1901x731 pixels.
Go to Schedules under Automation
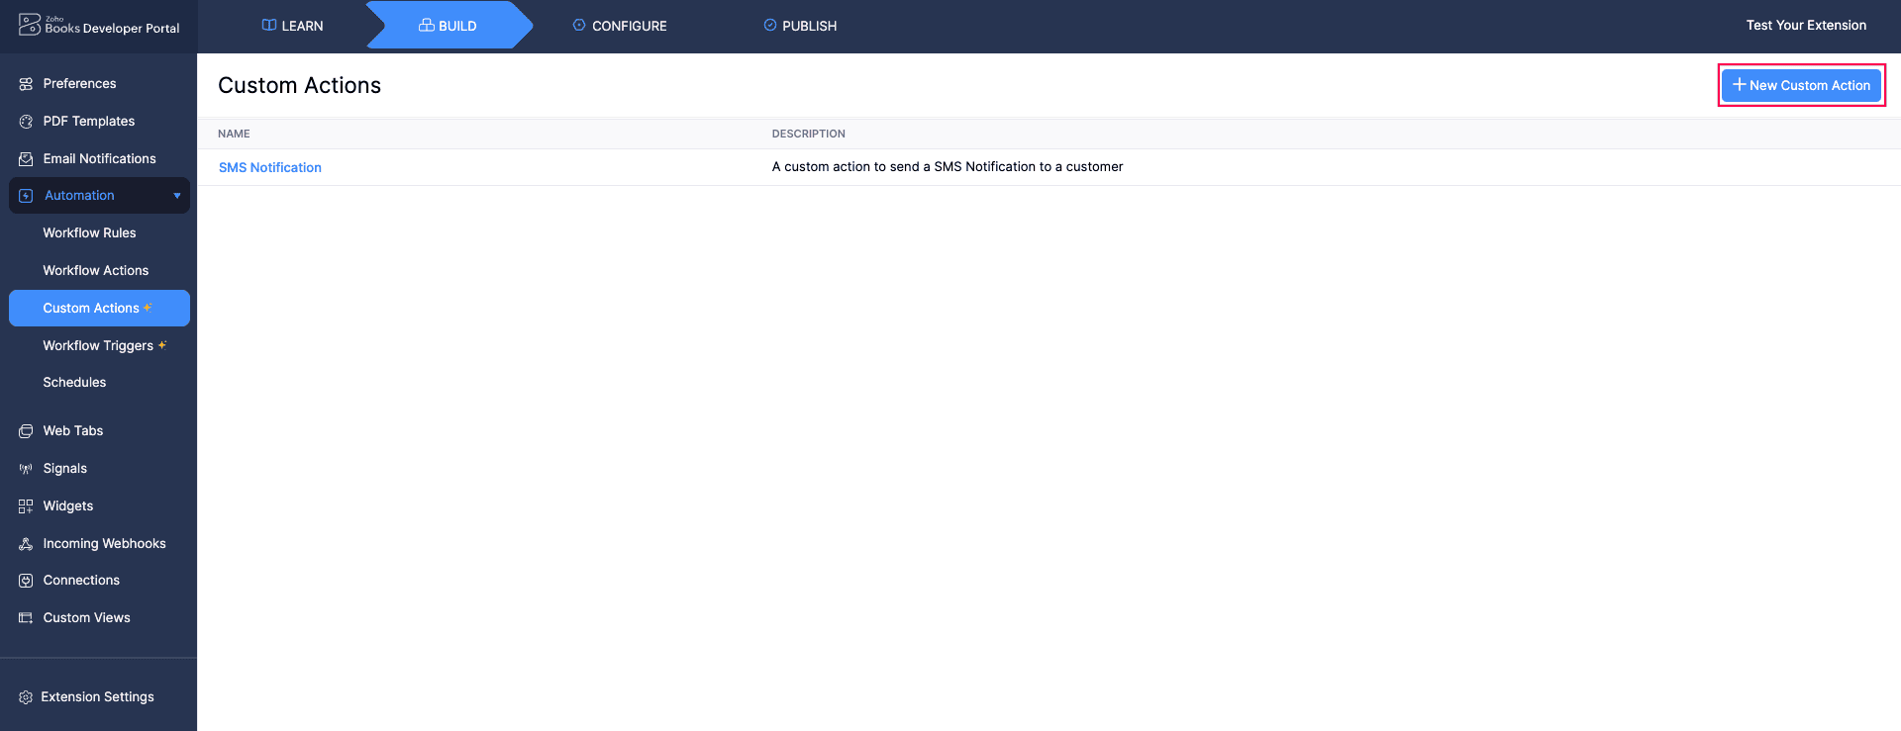click(74, 383)
